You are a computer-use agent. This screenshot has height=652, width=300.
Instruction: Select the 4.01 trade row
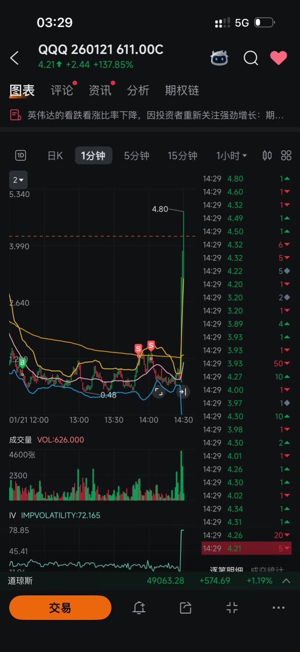tap(247, 456)
